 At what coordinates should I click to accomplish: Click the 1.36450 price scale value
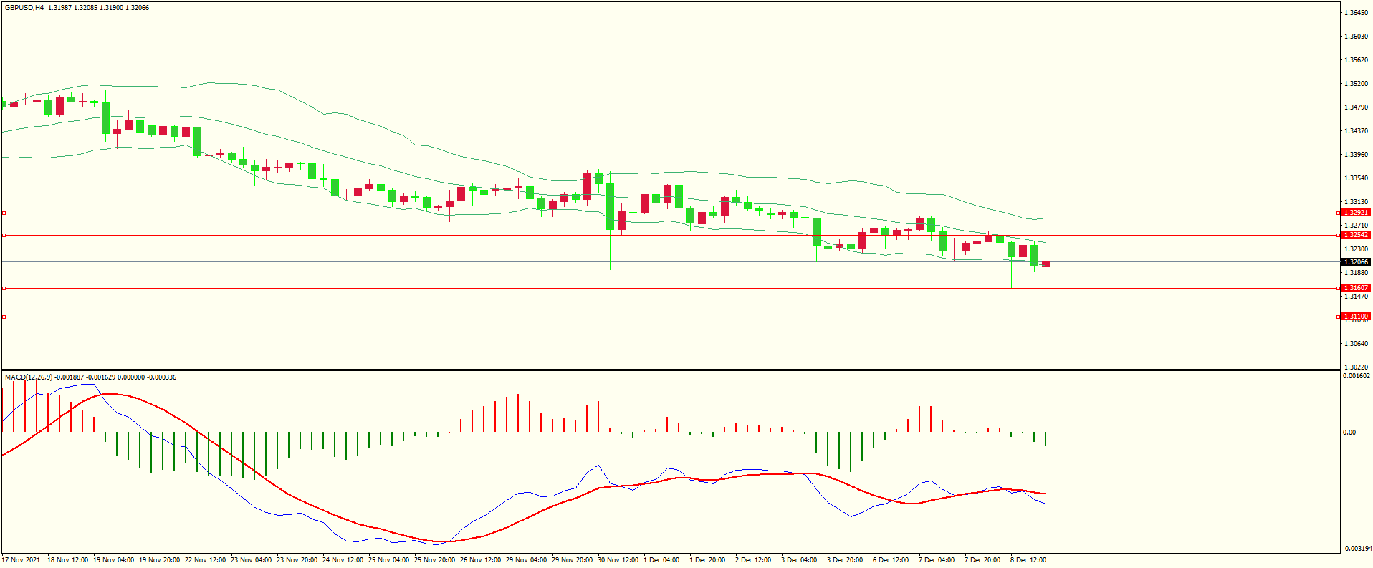point(1356,13)
